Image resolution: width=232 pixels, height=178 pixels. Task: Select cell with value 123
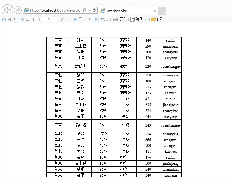point(148,93)
